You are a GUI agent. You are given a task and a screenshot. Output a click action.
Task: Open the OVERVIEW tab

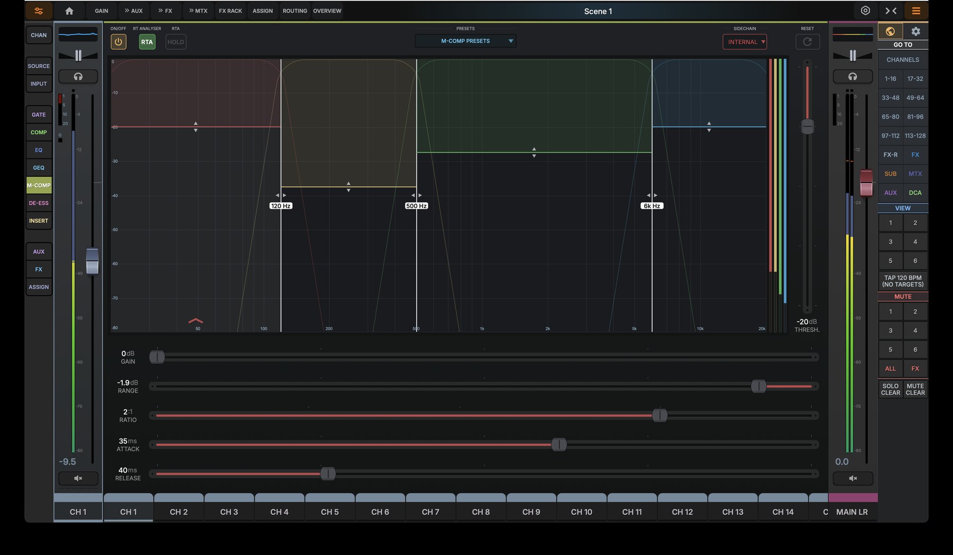coord(327,11)
